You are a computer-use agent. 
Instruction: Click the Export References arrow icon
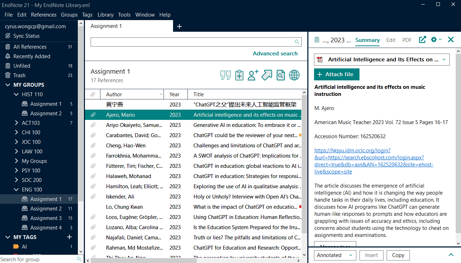pyautogui.click(x=267, y=75)
